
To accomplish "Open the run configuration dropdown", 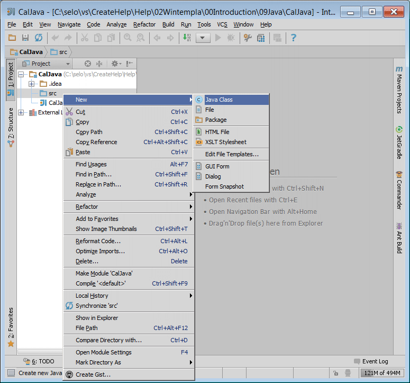I will pos(203,38).
